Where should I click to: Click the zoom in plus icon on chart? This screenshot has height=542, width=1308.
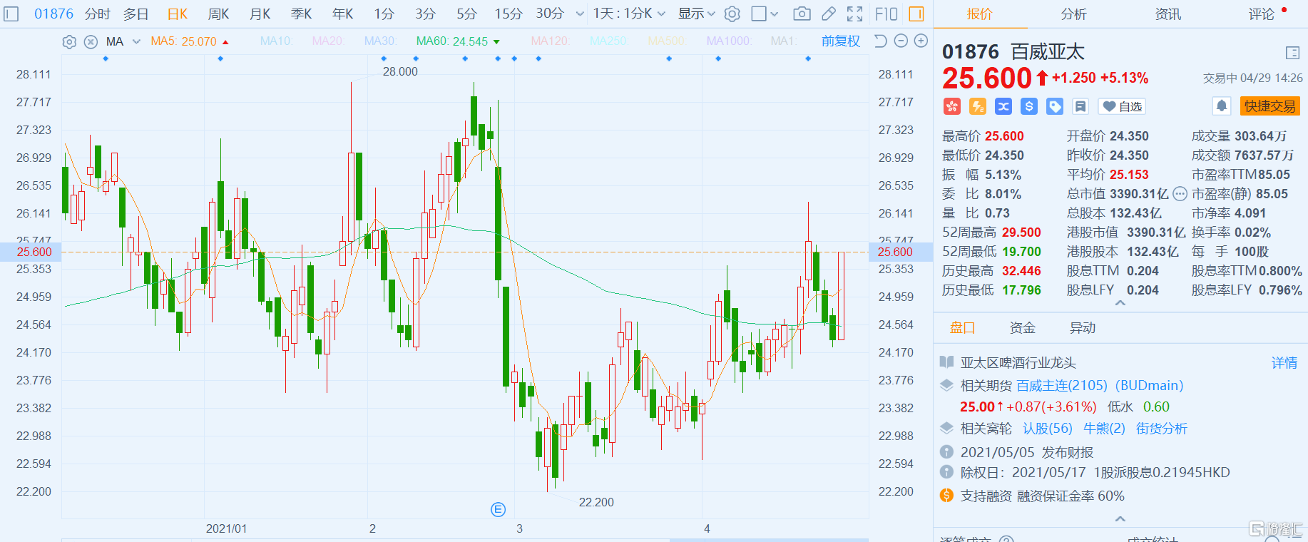[921, 41]
